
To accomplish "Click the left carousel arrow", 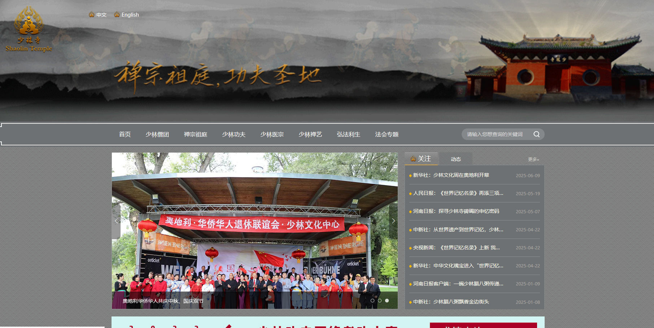I will [116, 220].
